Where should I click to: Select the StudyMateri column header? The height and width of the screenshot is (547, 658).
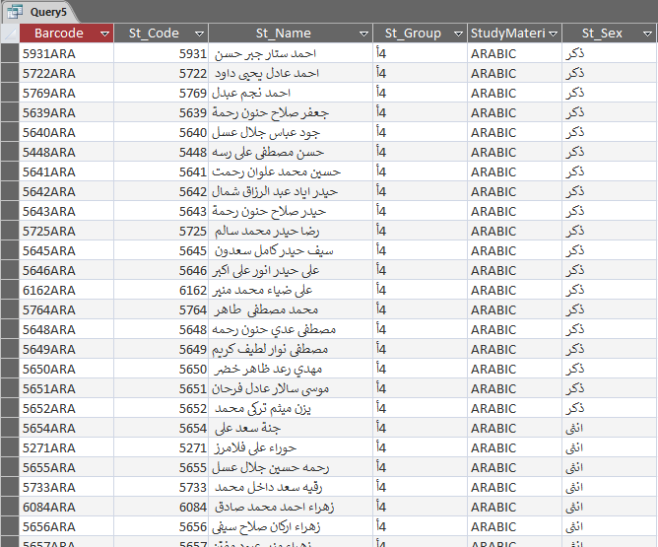pyautogui.click(x=514, y=34)
